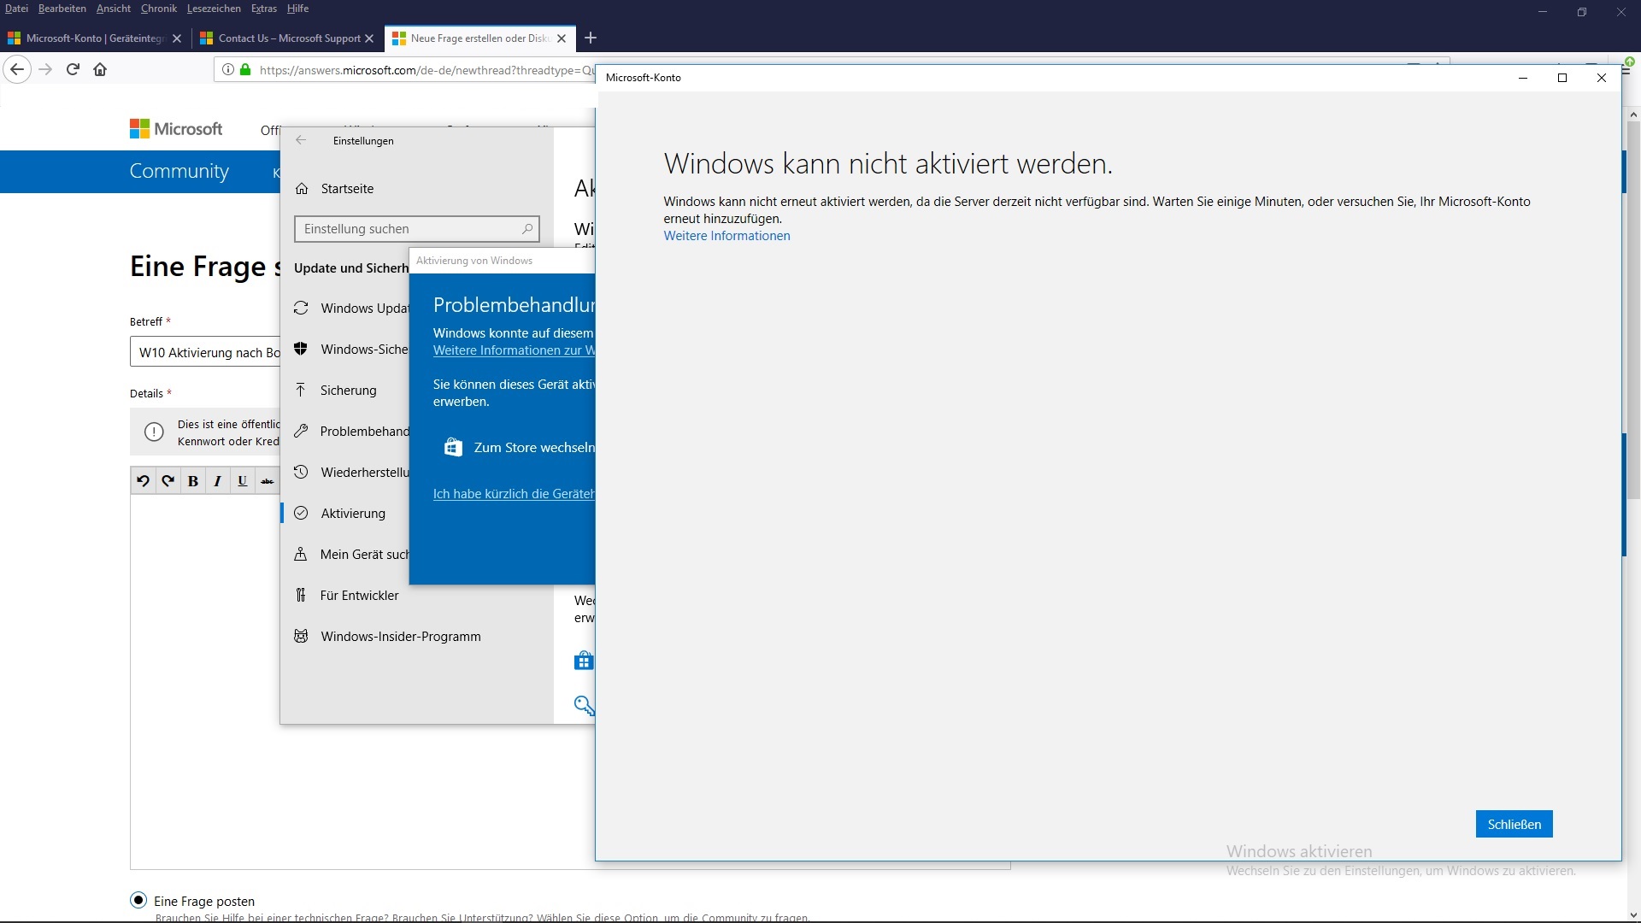This screenshot has width=1641, height=923.
Task: Click Store bag icon in Problembehandlung dialog
Action: click(x=453, y=447)
